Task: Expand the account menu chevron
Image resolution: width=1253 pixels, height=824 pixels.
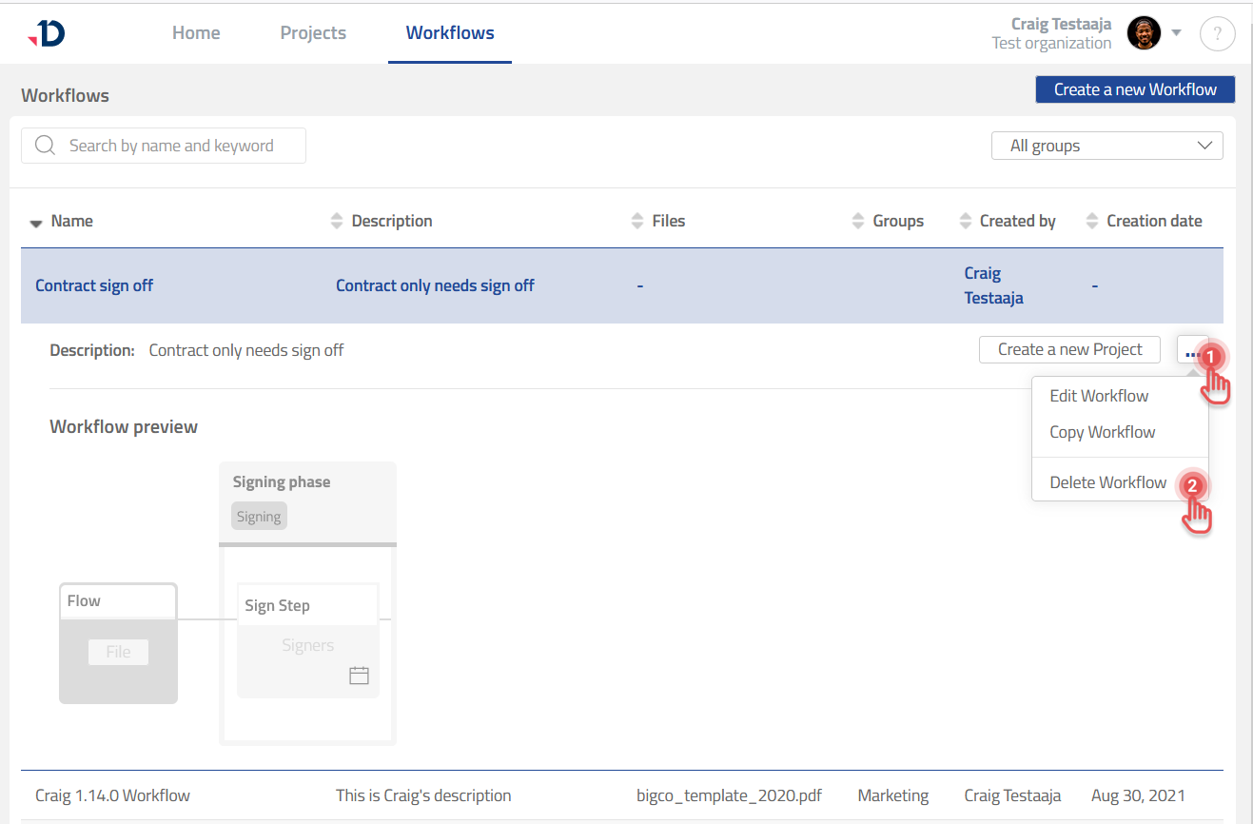Action: coord(1177,32)
